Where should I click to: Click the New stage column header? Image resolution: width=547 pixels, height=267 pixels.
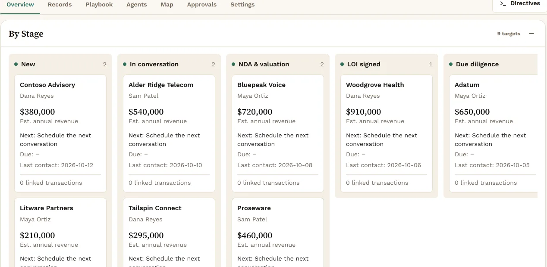point(60,64)
